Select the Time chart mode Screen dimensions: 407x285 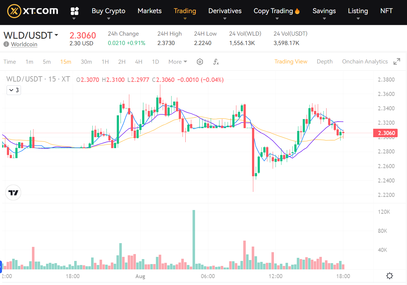coord(10,62)
